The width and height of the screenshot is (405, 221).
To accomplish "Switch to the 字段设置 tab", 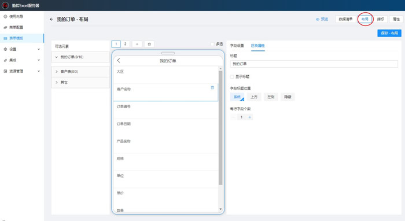I will 237,46.
